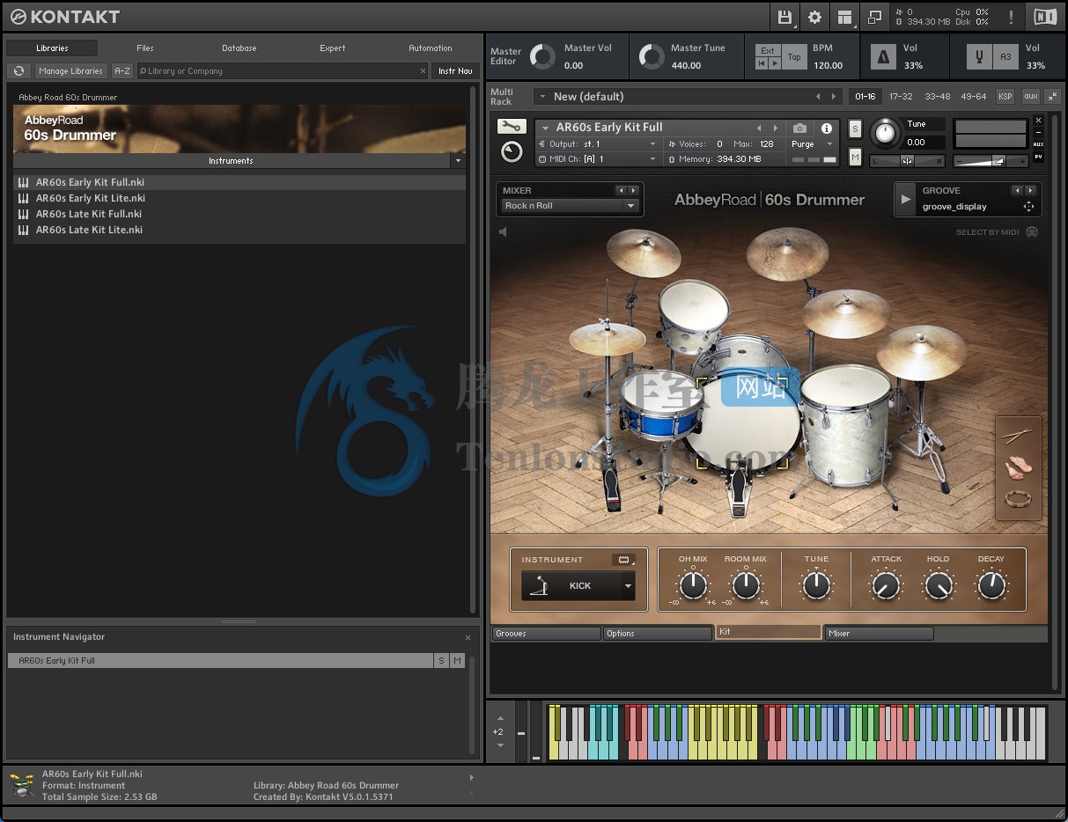Toggle PV in instrument header
This screenshot has height=822, width=1068.
point(1038,157)
